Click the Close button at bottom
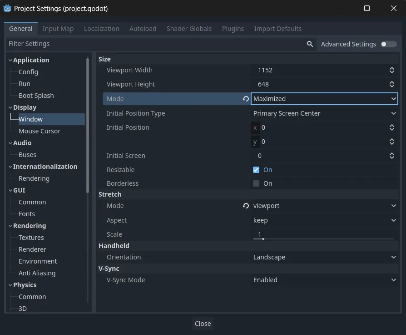Viewport: 406px width, 335px height. 203,324
